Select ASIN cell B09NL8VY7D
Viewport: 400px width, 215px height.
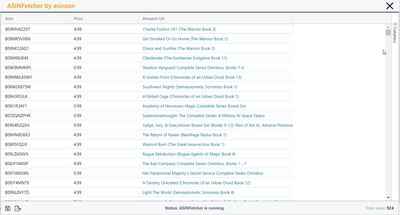click(17, 193)
